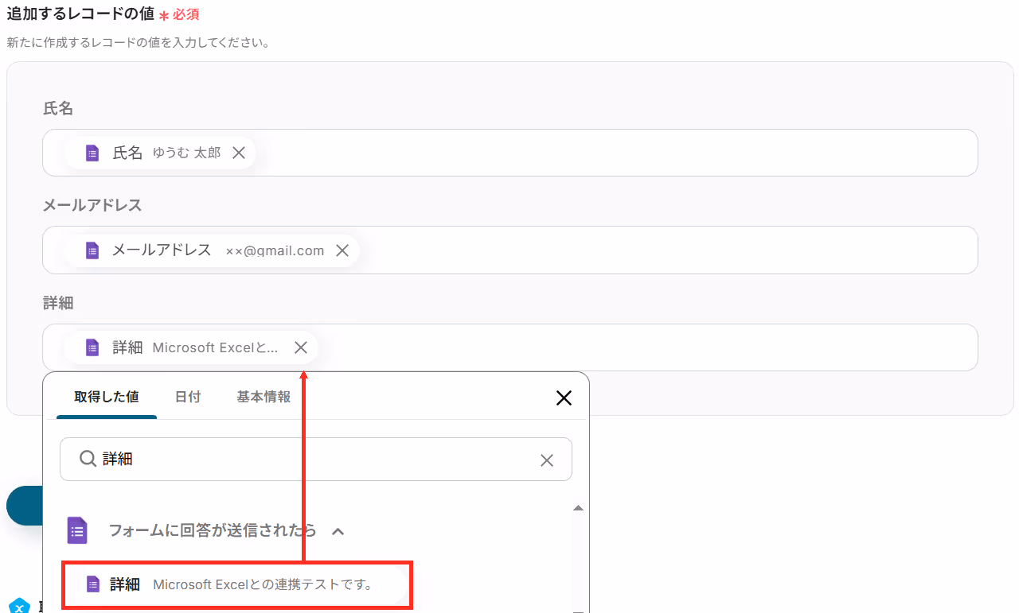This screenshot has width=1019, height=613.
Task: Click the form icon in 氏名 chip
Action: (92, 153)
